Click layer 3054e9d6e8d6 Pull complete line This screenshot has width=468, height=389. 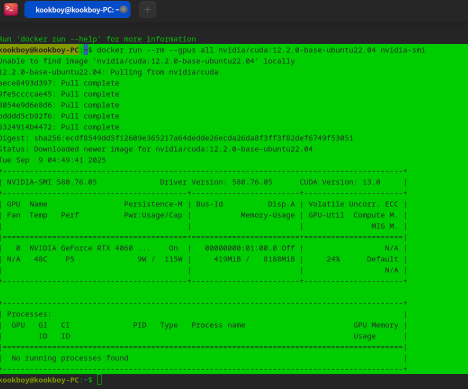pos(59,105)
